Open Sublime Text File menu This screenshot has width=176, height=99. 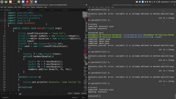2,7
